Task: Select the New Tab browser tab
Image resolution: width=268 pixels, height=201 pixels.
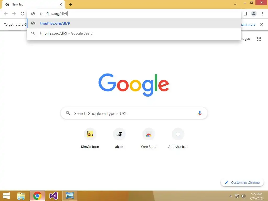Action: point(33,4)
